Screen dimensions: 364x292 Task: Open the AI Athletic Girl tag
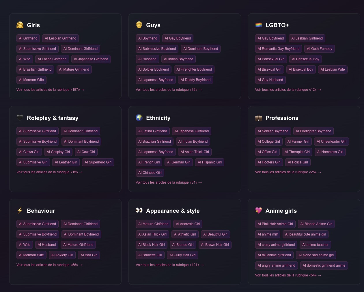pos(185,234)
